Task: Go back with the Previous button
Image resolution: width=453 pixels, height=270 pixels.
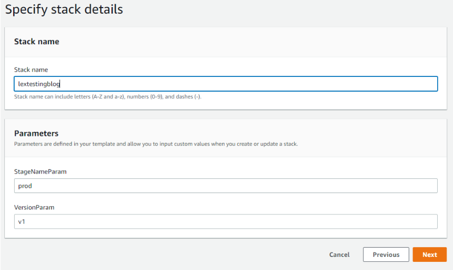Action: coord(386,254)
